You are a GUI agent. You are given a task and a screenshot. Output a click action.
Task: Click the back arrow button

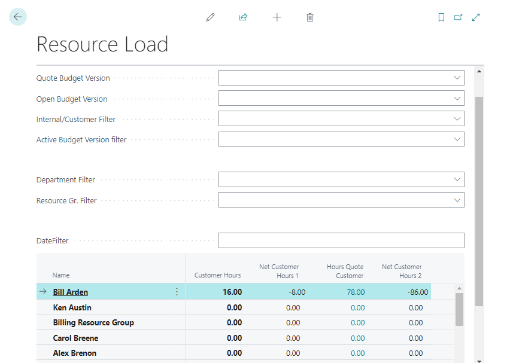tap(18, 17)
